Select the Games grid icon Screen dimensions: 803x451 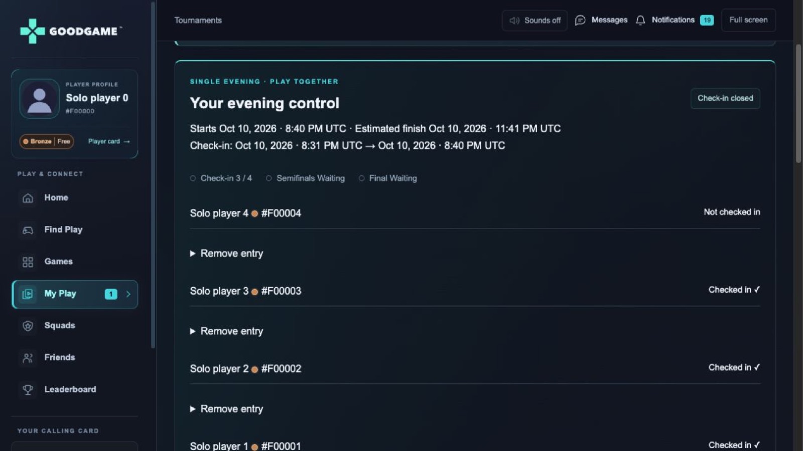(28, 262)
